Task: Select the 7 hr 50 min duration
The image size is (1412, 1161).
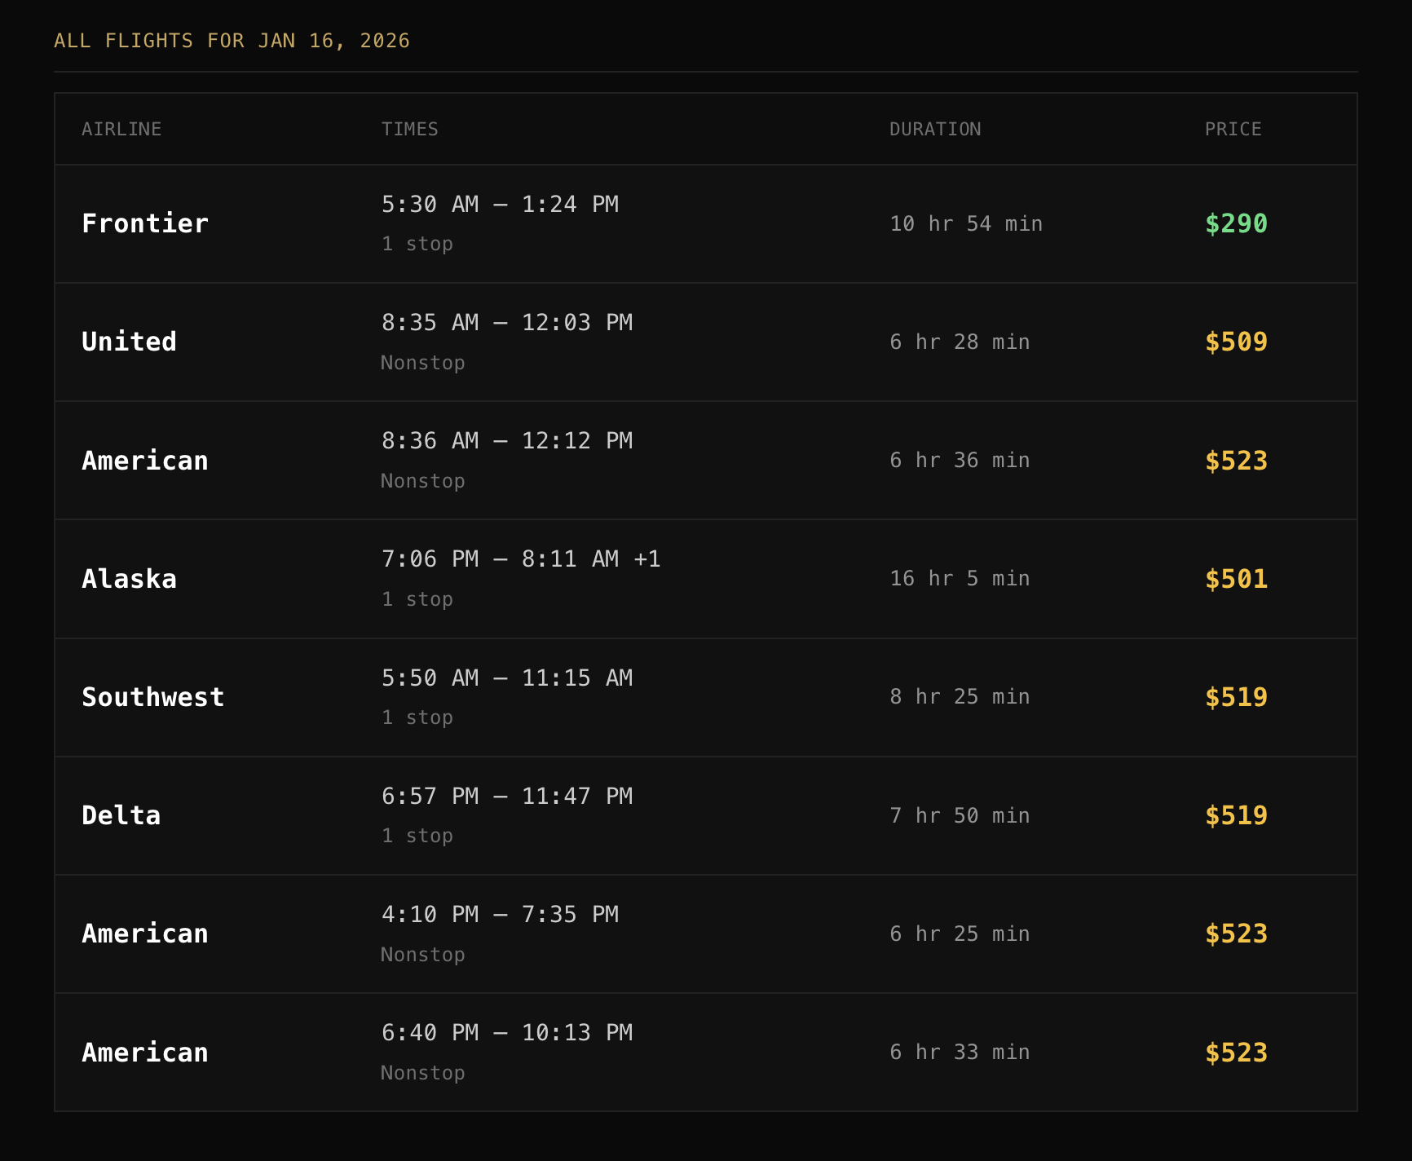Action: click(959, 815)
